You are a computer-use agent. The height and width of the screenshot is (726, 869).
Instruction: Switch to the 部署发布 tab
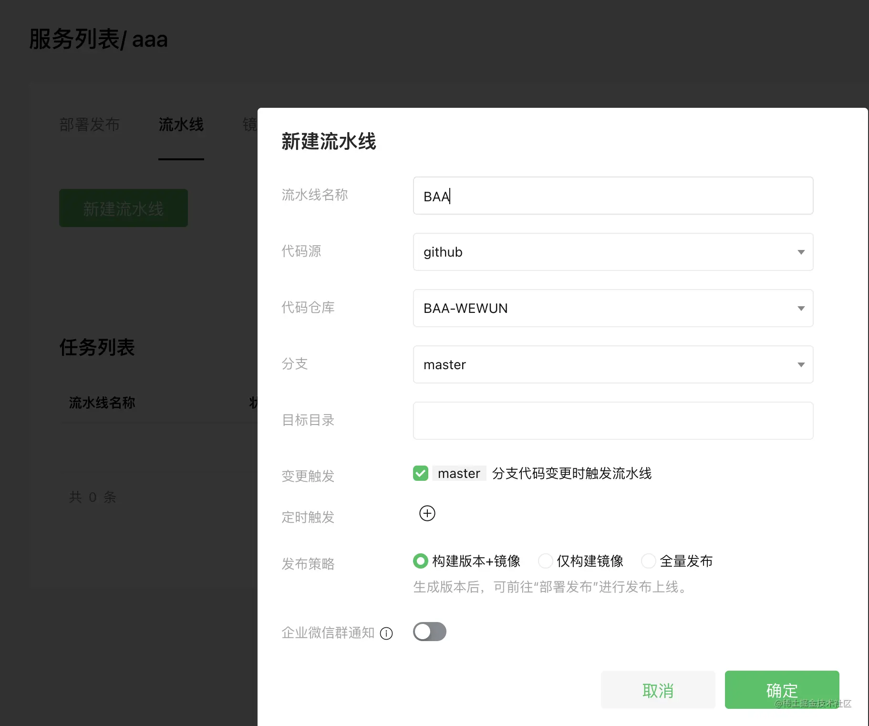pos(89,124)
